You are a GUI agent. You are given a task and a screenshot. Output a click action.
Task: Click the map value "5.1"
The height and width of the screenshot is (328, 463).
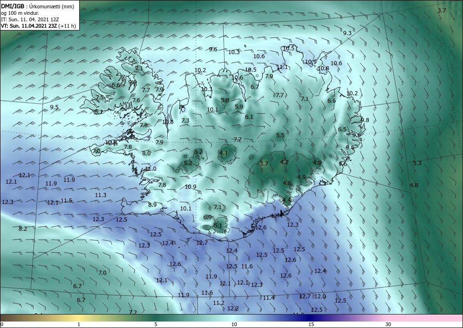click(218, 226)
